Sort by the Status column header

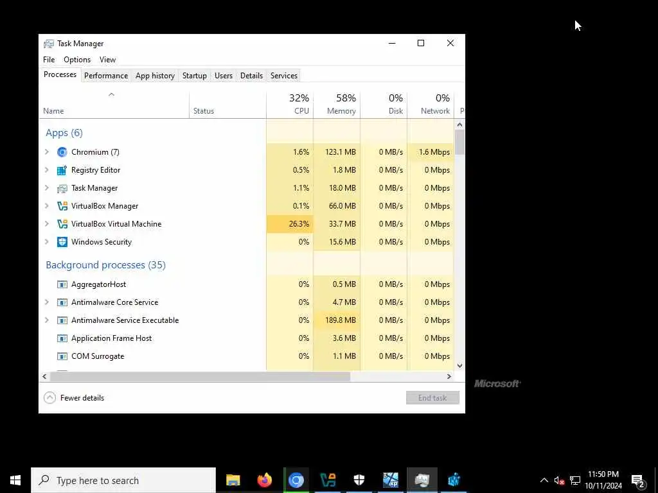click(228, 105)
